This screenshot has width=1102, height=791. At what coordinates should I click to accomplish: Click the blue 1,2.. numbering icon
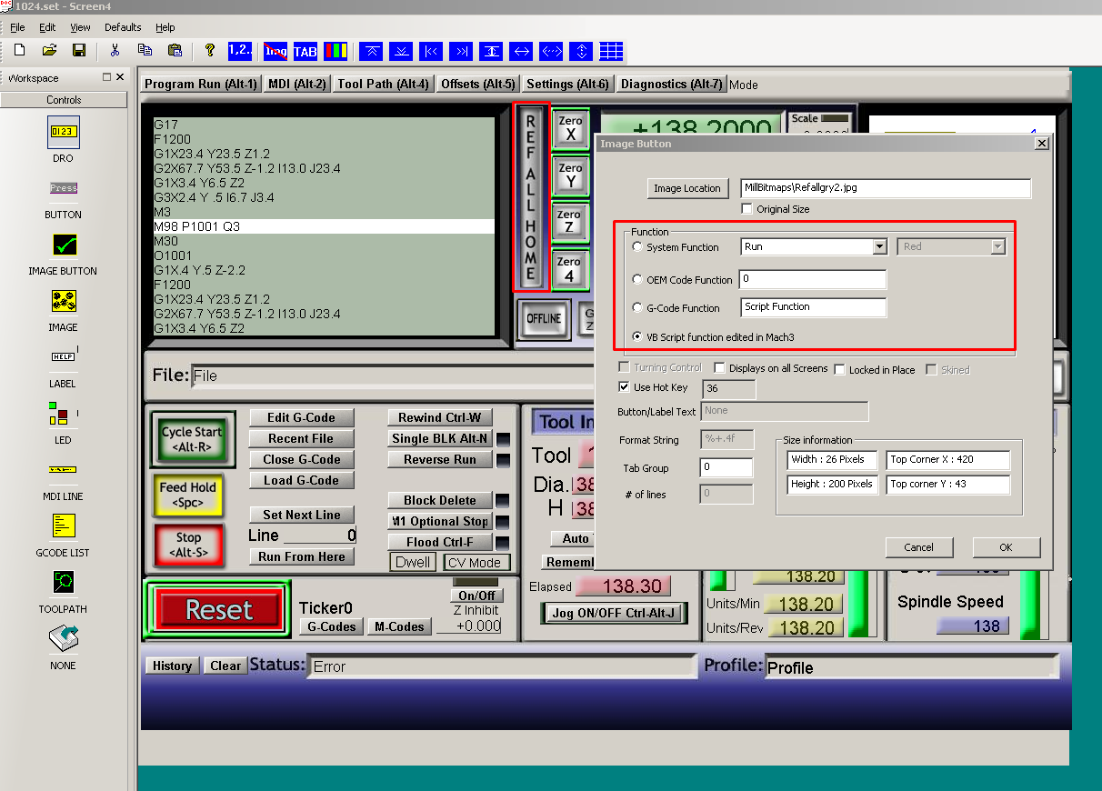(x=240, y=50)
